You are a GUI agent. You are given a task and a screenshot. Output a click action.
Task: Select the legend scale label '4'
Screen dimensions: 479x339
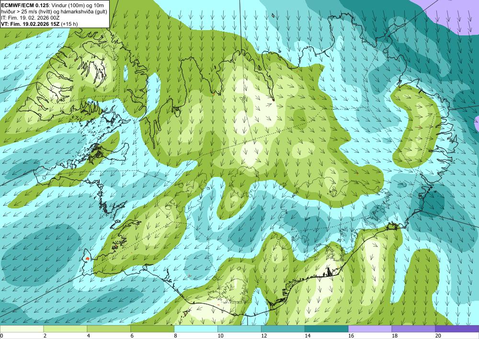(x=89, y=336)
